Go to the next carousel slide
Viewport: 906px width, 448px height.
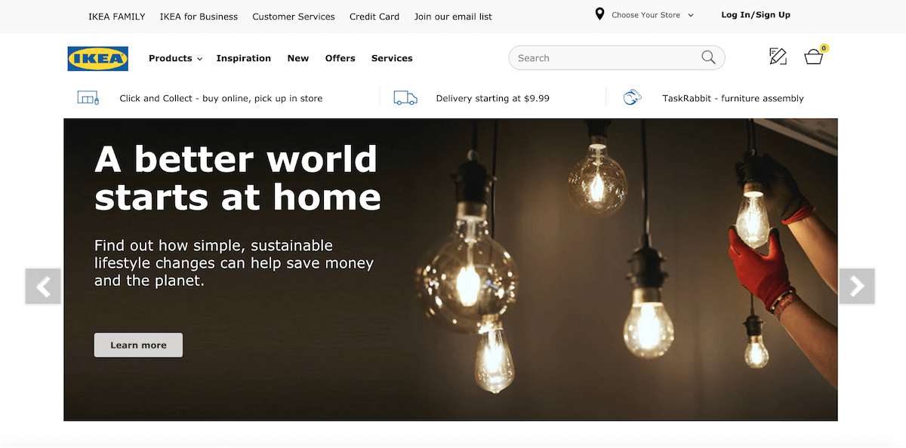(857, 286)
